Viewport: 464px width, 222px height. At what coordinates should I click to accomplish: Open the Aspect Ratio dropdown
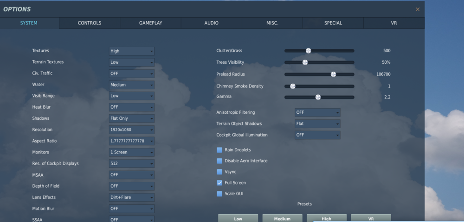(131, 141)
